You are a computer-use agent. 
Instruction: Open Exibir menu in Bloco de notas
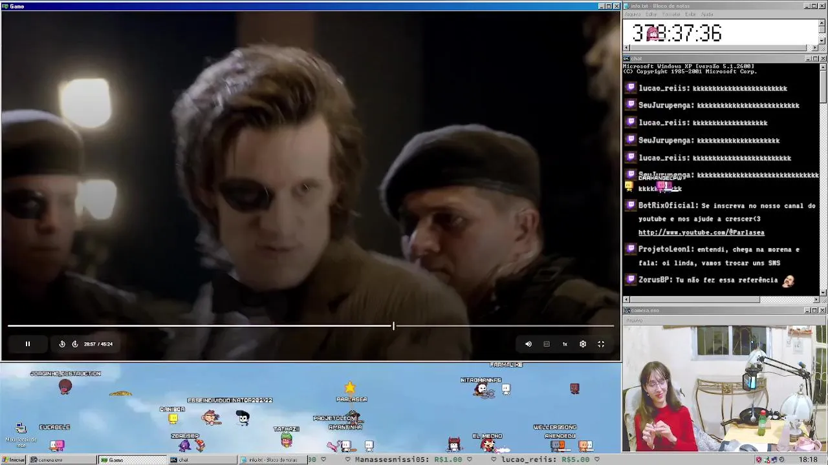coord(691,14)
